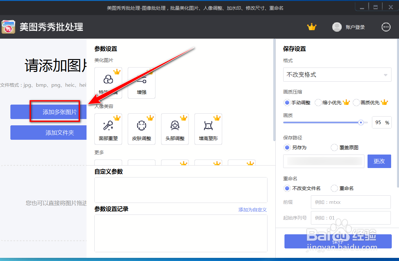Open the 增高塑形 body shaping tool
This screenshot has height=261, width=399.
[208, 129]
